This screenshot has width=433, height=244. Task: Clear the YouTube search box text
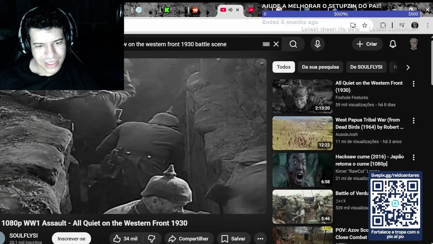click(276, 44)
